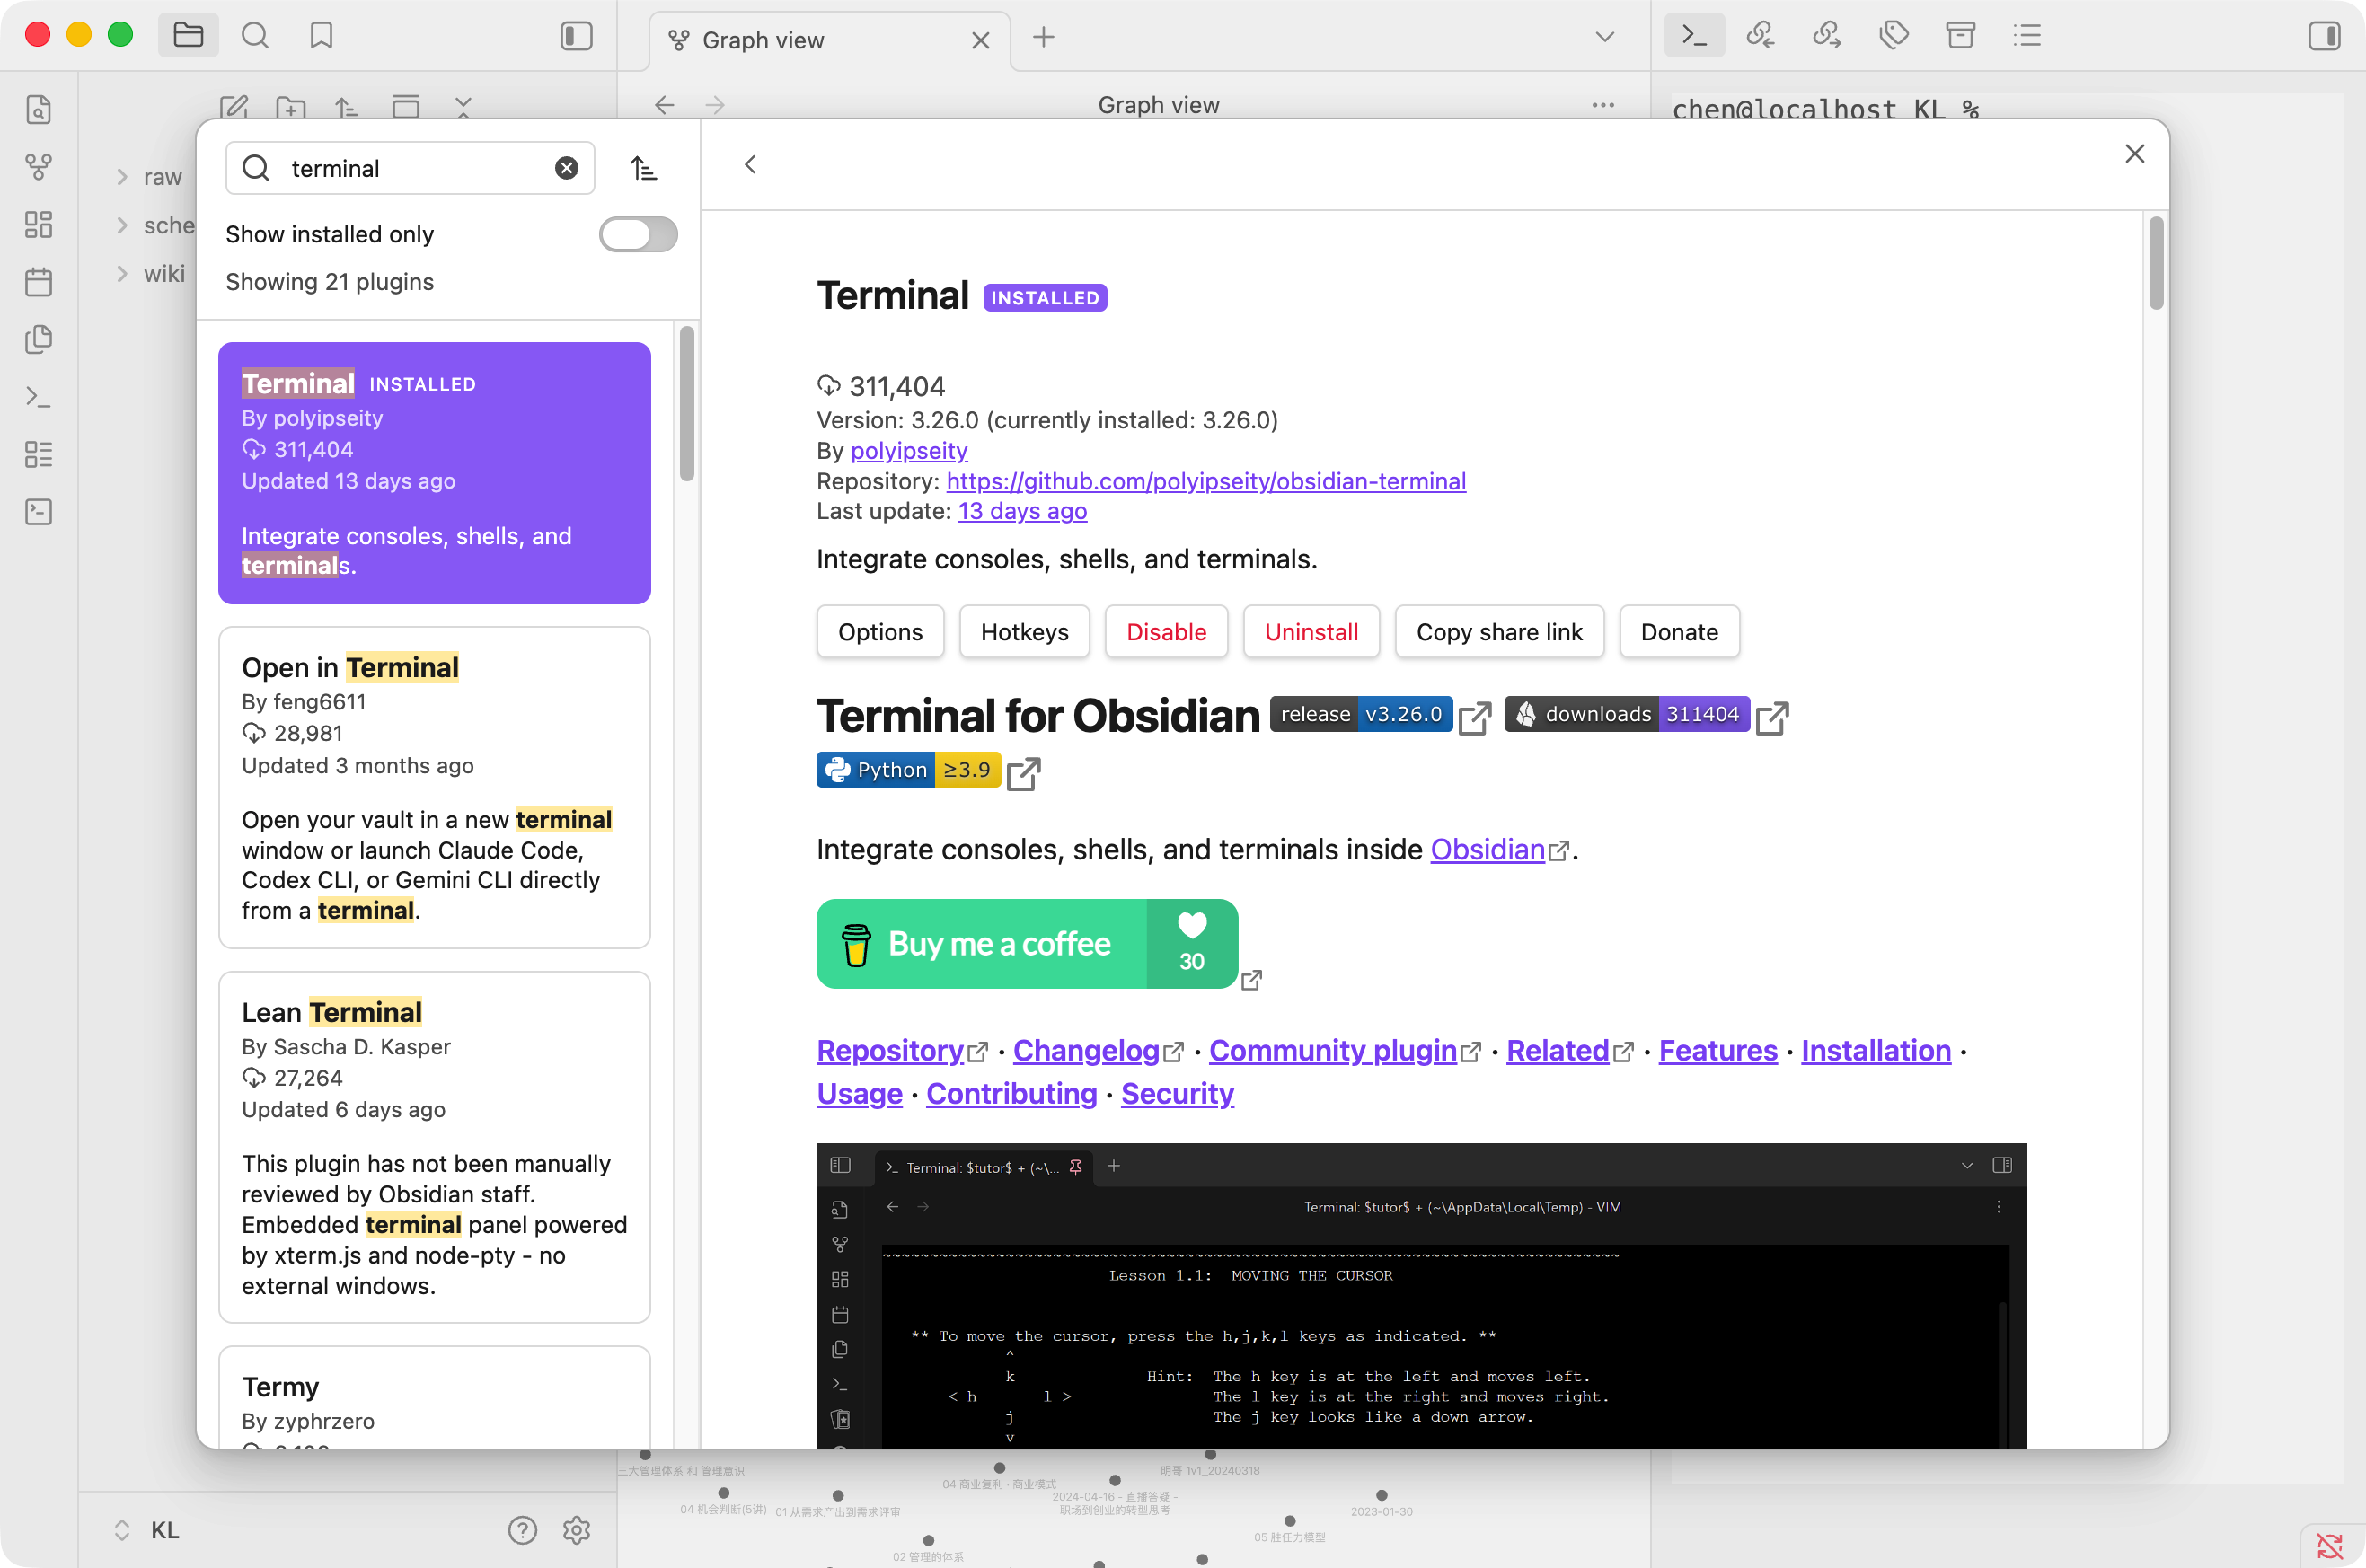Click the plugin list scrollbar
This screenshot has height=1568, width=2366.
pyautogui.click(x=686, y=404)
